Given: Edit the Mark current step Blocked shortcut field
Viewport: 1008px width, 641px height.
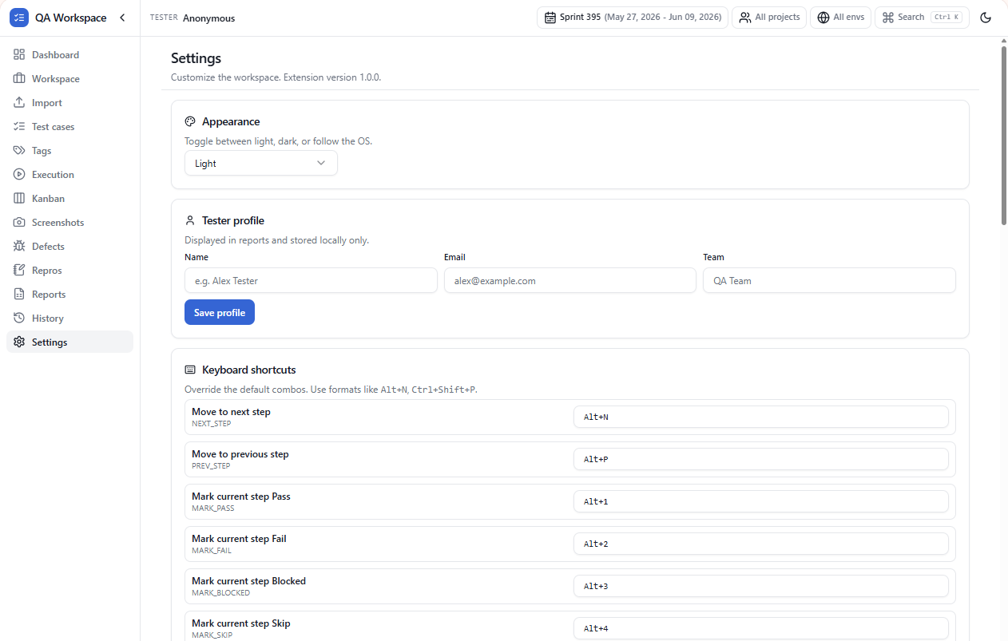Looking at the screenshot, I should click(761, 586).
